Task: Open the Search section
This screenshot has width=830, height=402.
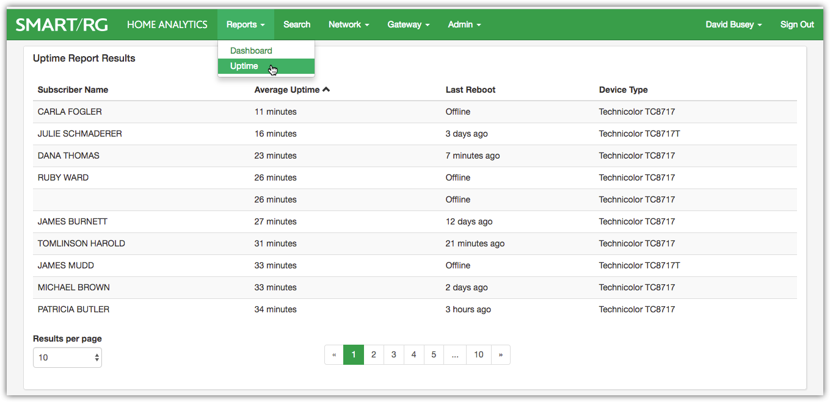Action: (296, 24)
